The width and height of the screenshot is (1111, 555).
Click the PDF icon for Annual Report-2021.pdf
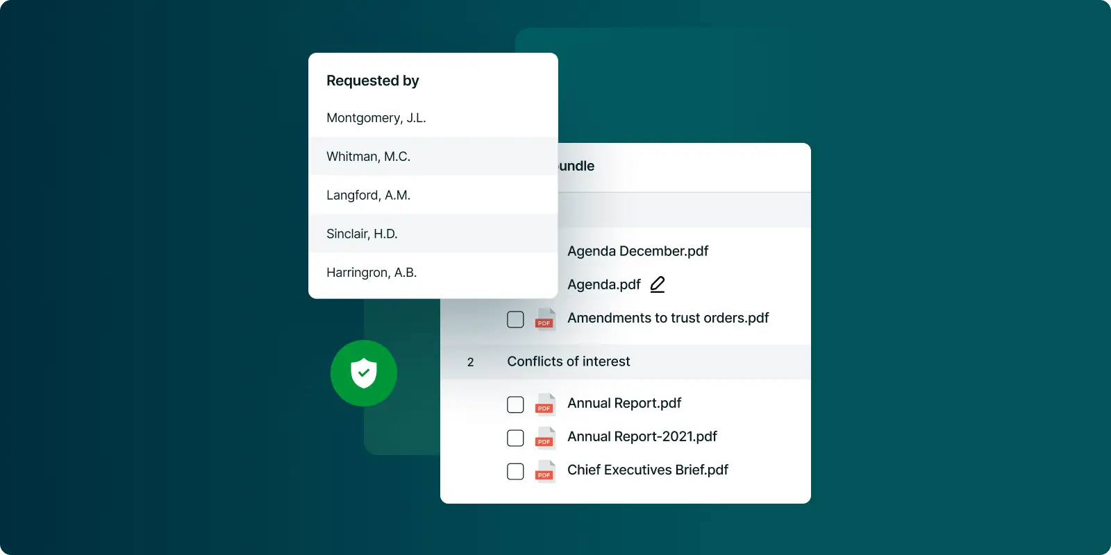click(545, 438)
